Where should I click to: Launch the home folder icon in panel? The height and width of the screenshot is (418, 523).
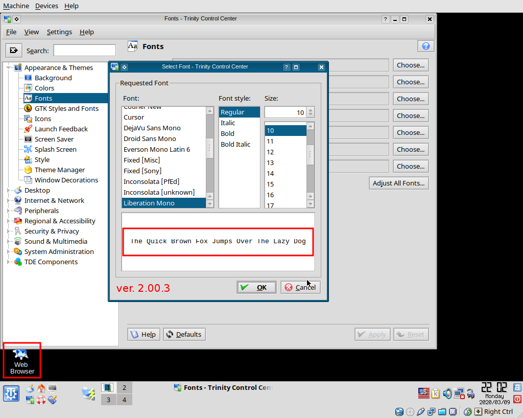[x=41, y=388]
